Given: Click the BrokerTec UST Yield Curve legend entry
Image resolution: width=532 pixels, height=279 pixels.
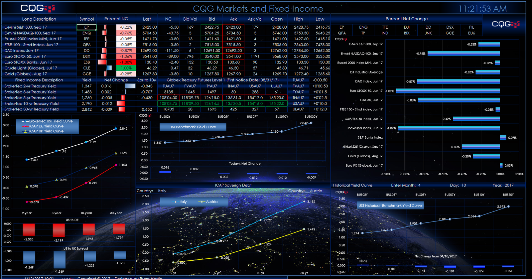Looking at the screenshot, I should tap(47, 121).
